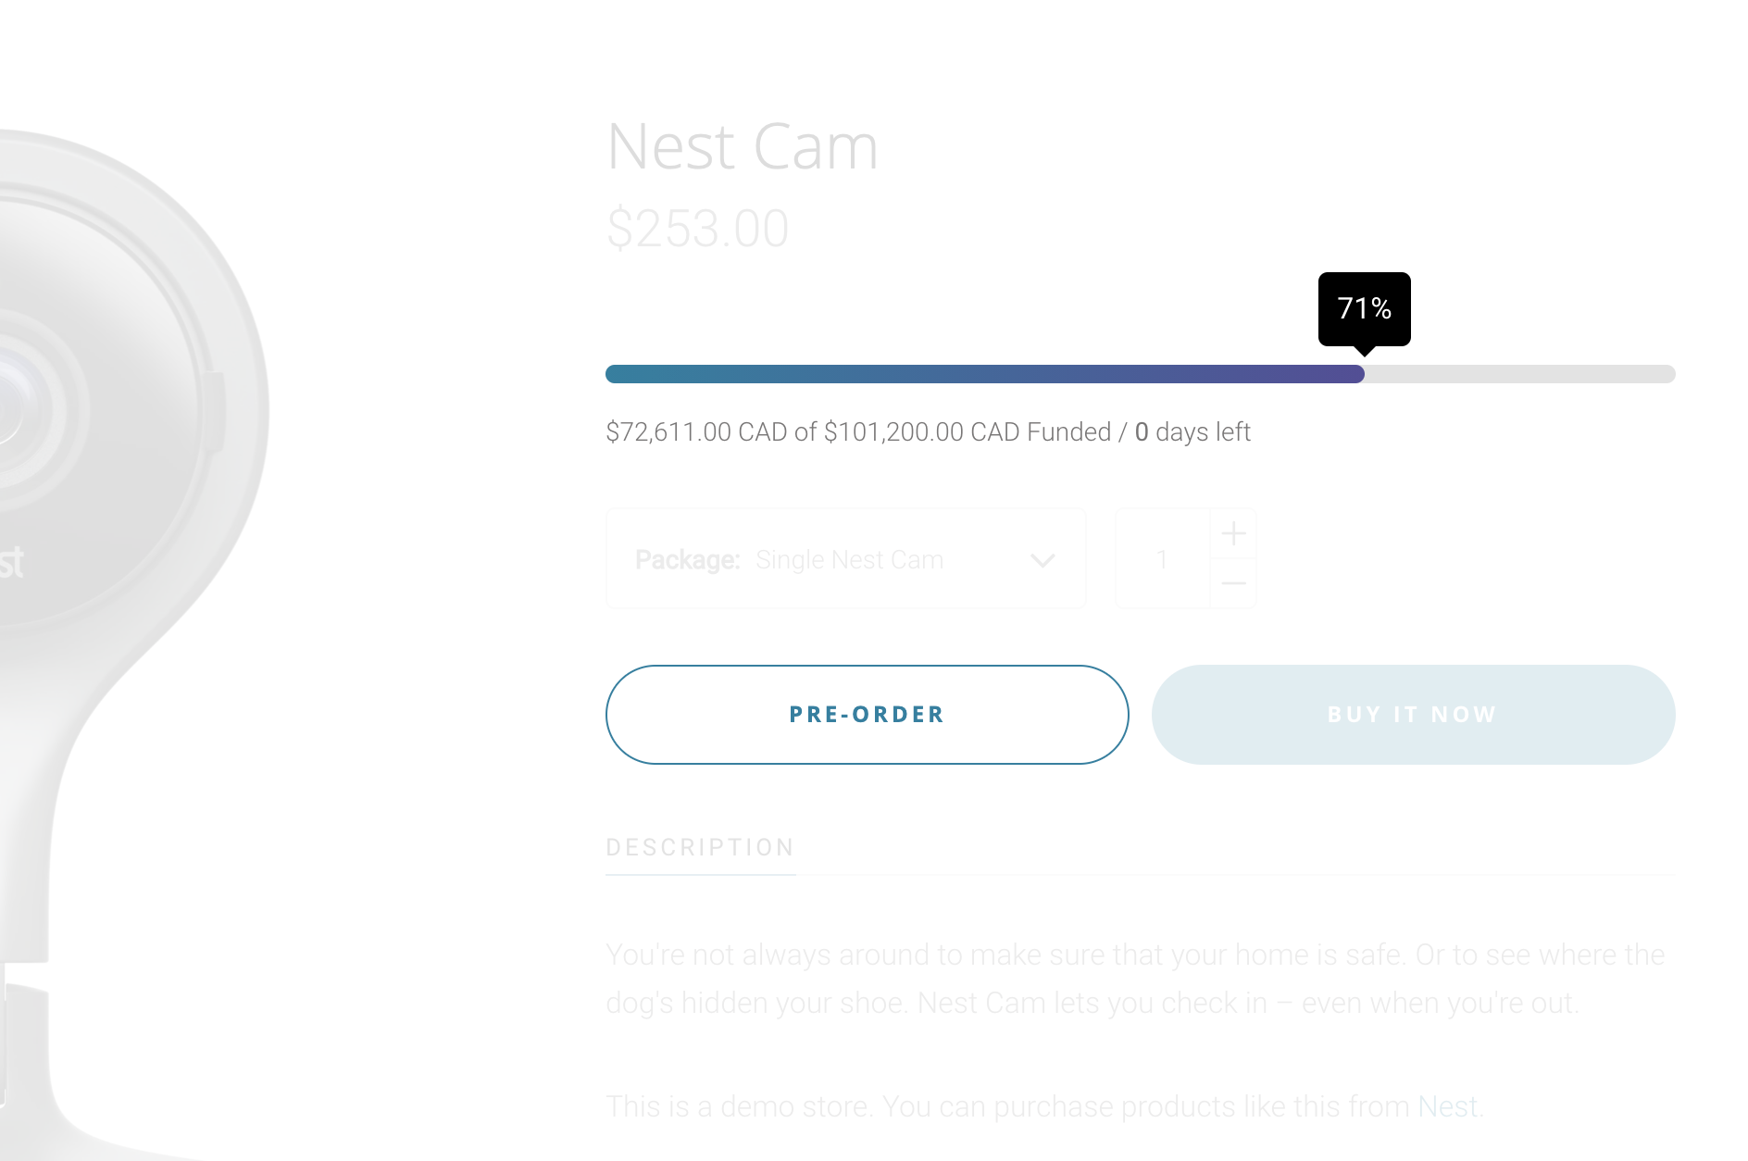Click the paragraph starting You're not always around

pos(1135,979)
